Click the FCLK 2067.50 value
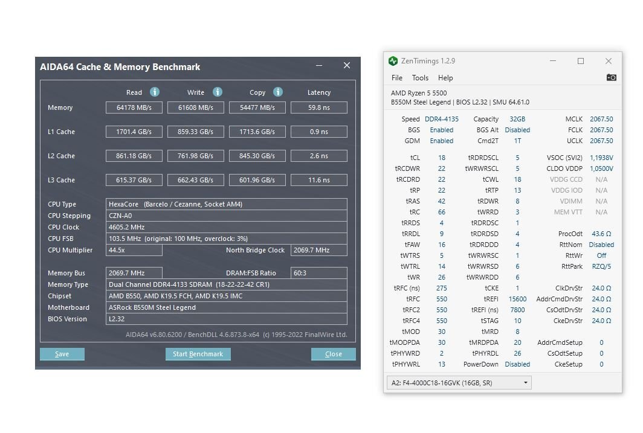Viewport: 643px width, 433px height. click(601, 130)
